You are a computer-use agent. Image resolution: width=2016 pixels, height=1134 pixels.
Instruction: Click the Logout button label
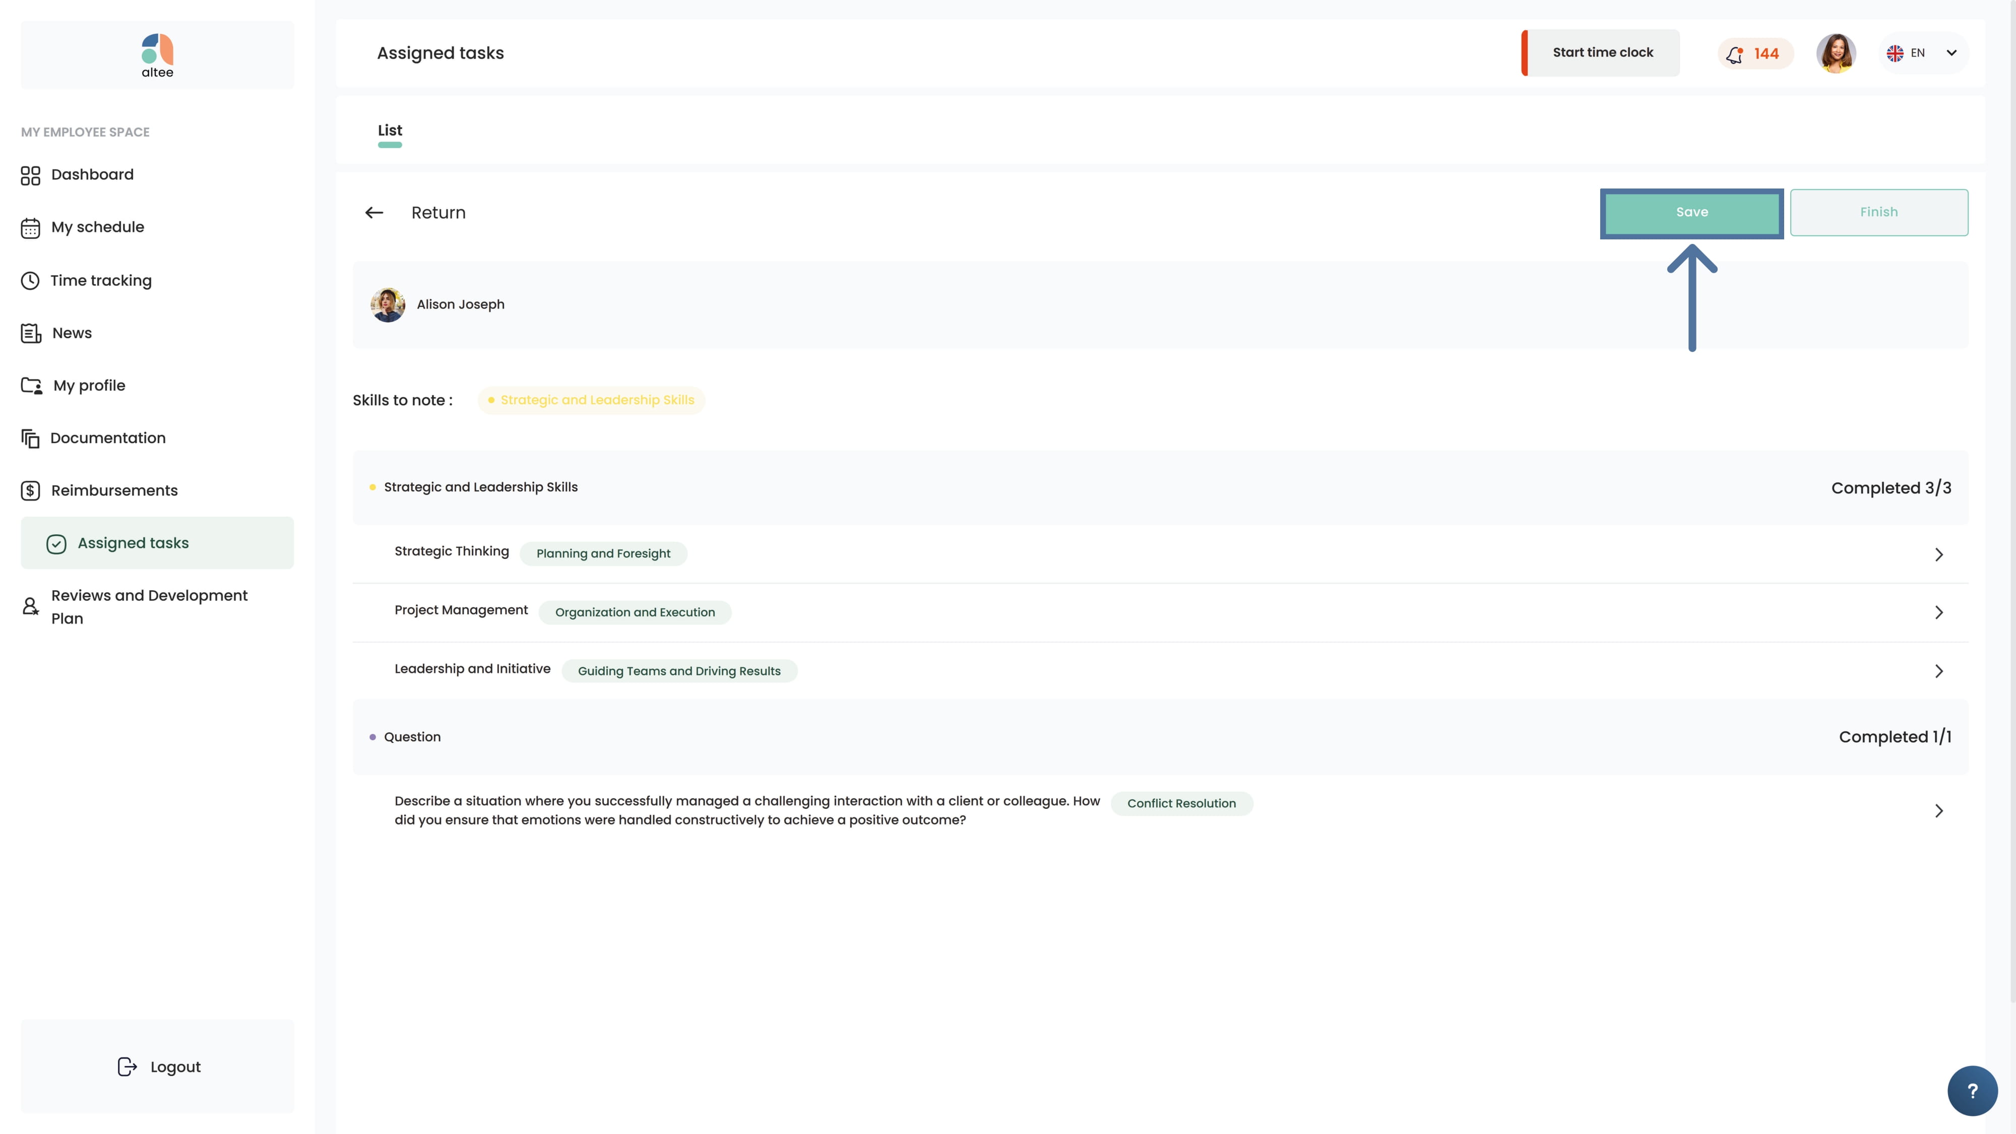175,1066
